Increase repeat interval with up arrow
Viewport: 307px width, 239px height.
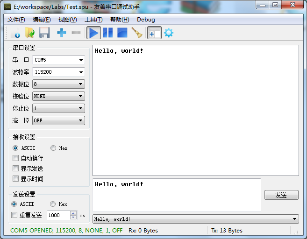[x=73, y=213]
